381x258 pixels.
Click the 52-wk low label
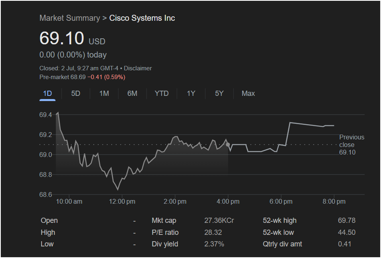pos(278,232)
